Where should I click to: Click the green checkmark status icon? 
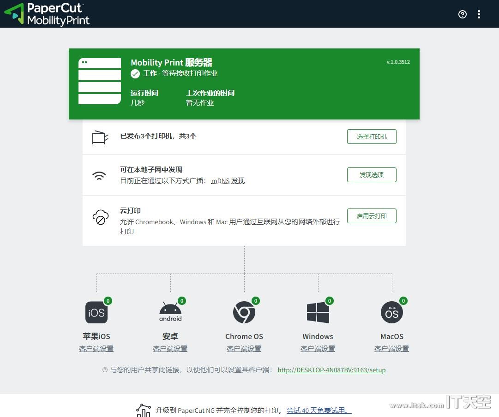pos(135,74)
